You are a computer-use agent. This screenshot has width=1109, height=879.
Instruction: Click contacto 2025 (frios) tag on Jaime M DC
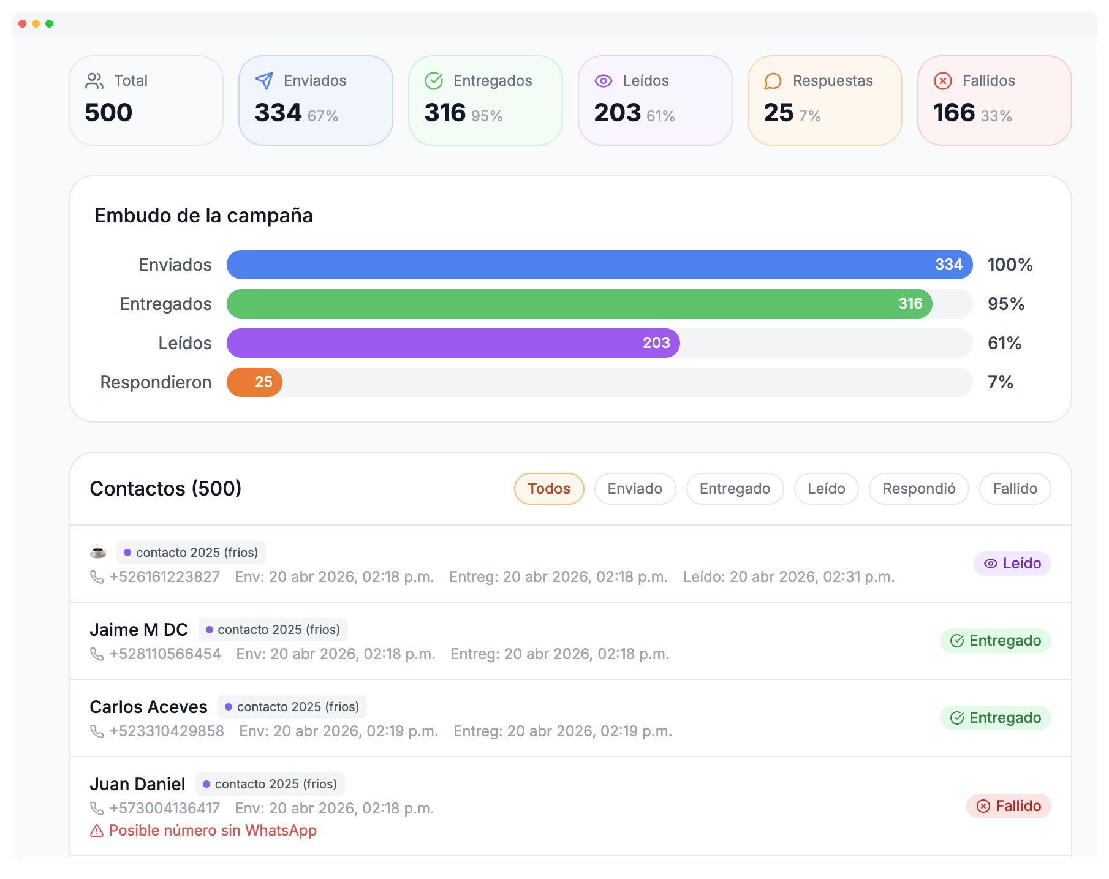tap(273, 630)
